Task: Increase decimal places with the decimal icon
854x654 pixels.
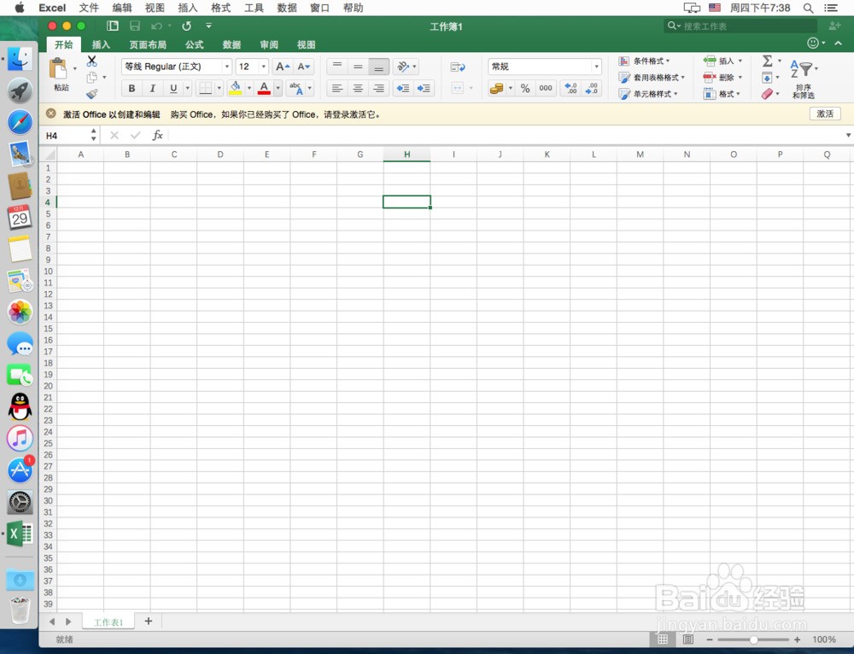Action: pos(571,88)
